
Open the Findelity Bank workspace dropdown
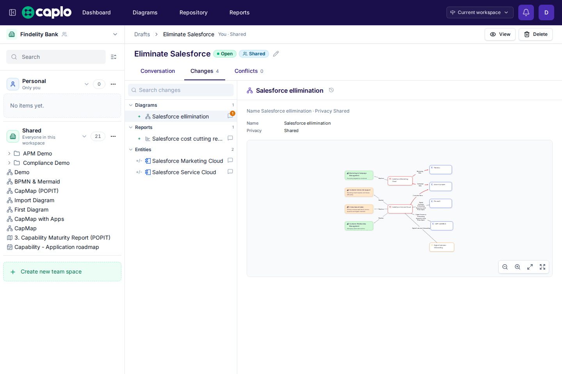pyautogui.click(x=115, y=34)
